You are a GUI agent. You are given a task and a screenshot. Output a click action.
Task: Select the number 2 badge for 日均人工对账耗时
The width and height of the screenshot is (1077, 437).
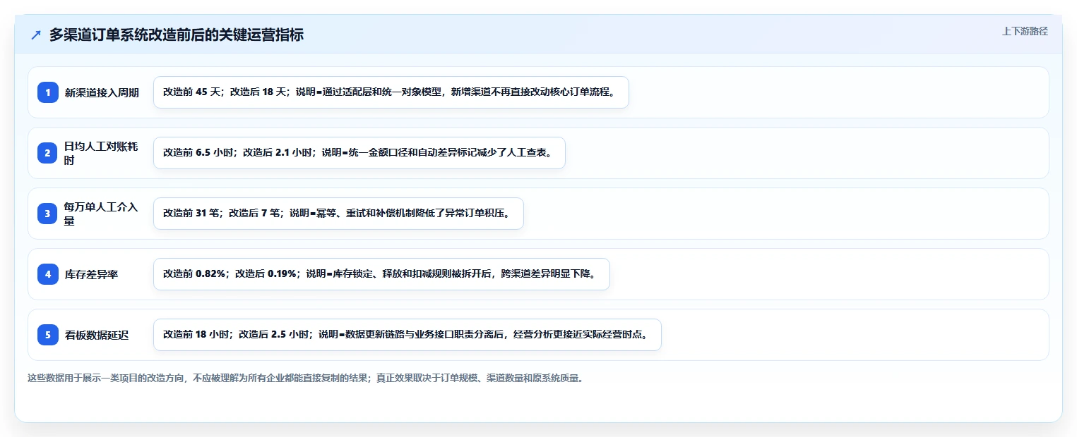coord(48,153)
